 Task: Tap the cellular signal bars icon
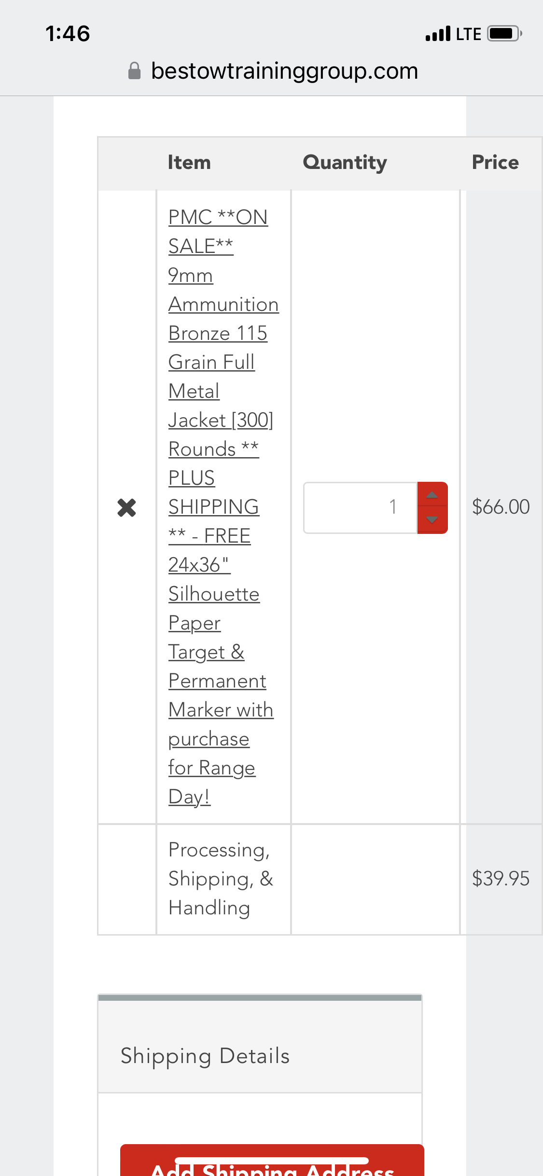point(438,34)
